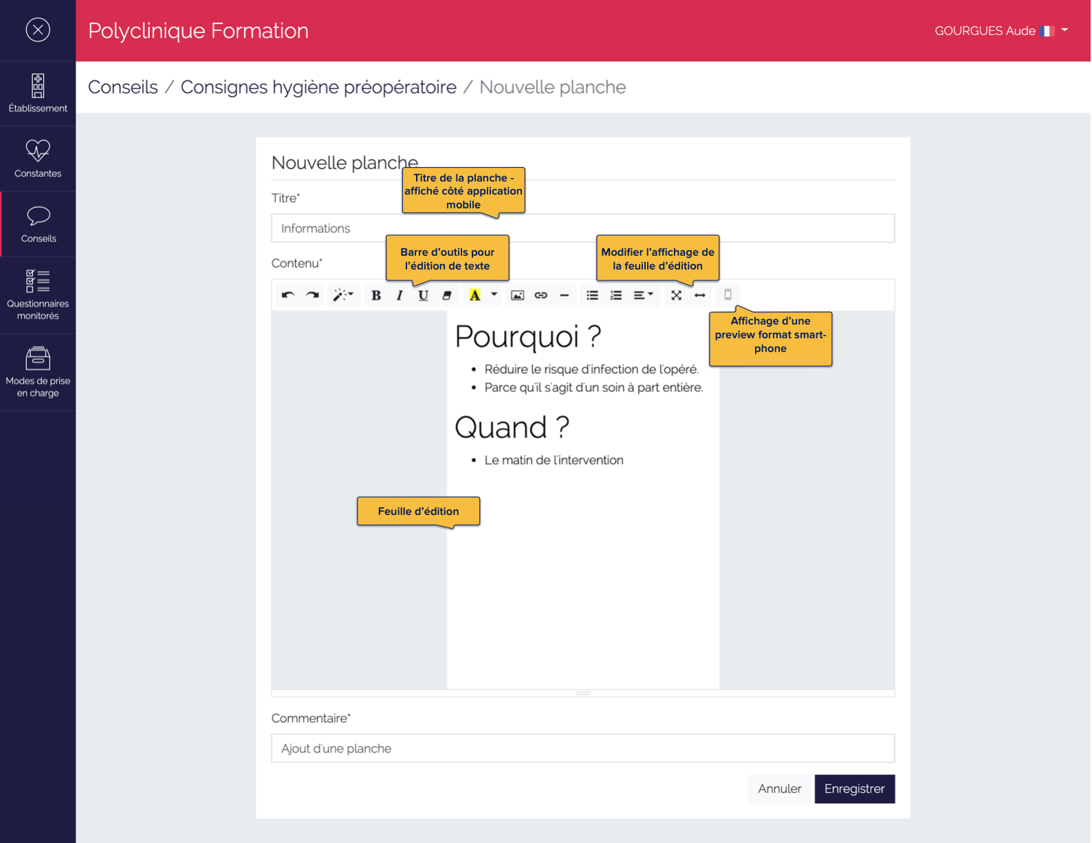Insert a hyperlink

[541, 296]
